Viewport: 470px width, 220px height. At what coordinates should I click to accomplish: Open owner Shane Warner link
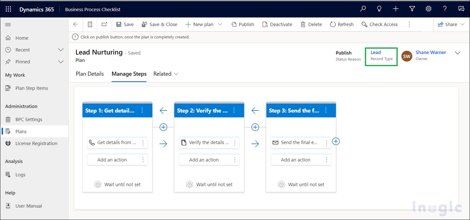click(431, 52)
